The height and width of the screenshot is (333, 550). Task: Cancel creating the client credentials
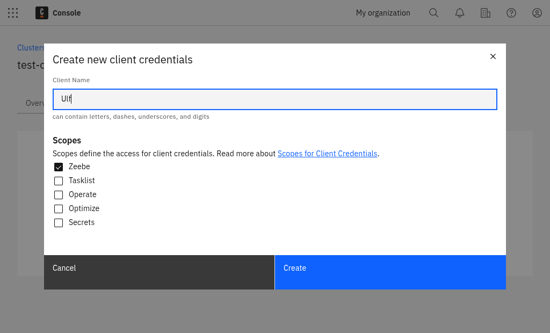coord(159,272)
